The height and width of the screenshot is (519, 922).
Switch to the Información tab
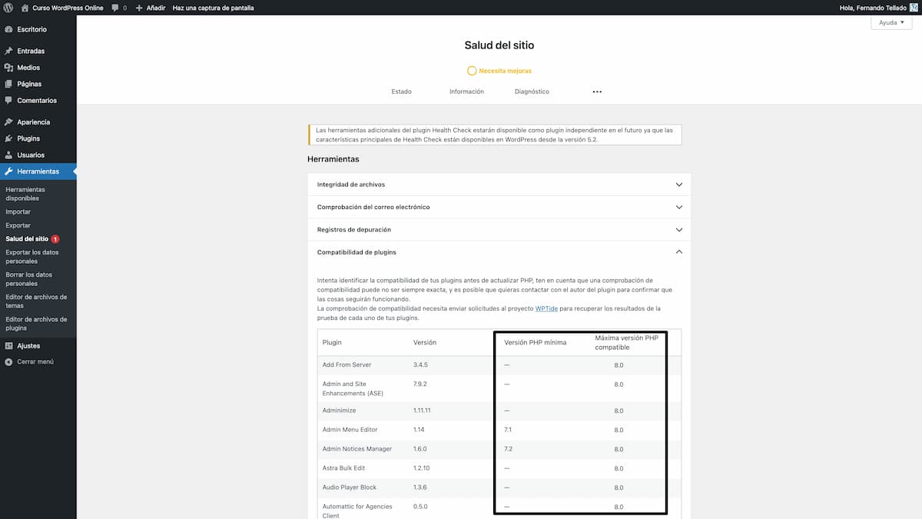click(466, 91)
